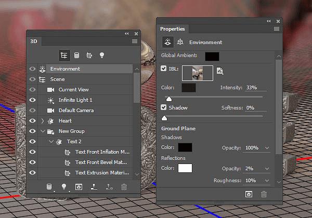Viewport: 312px width, 218px height.
Task: Toggle visibility of Text Front Inflation material
Action: click(32, 152)
